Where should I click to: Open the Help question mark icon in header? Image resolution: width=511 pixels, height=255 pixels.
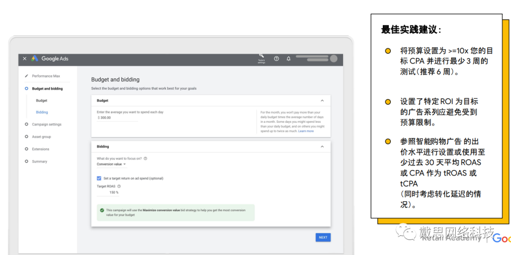click(276, 59)
